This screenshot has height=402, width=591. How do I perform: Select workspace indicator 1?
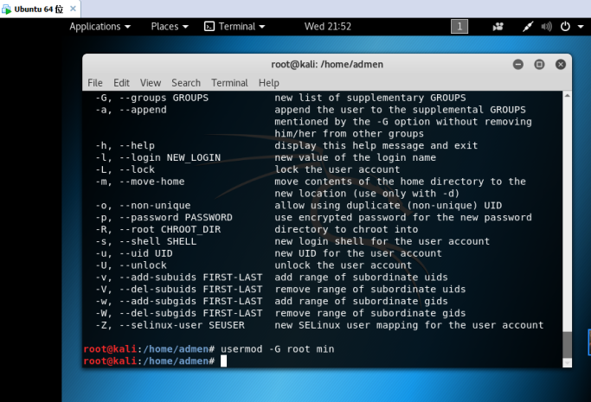click(x=459, y=26)
